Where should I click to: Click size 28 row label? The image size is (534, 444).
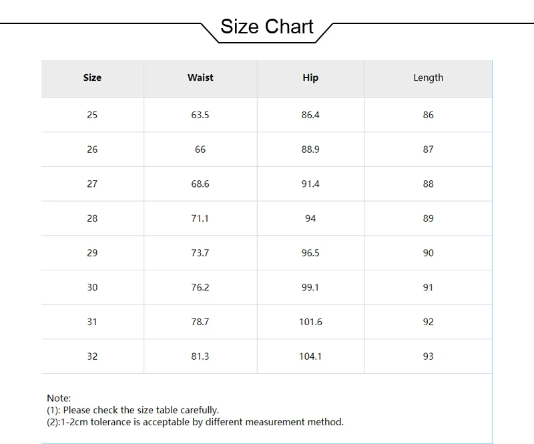coord(92,218)
